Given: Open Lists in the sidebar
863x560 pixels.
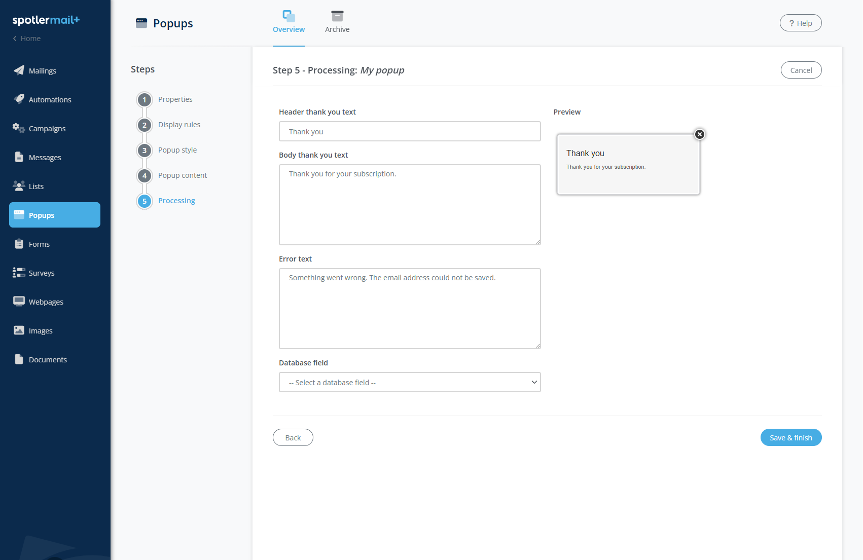Looking at the screenshot, I should (55, 186).
